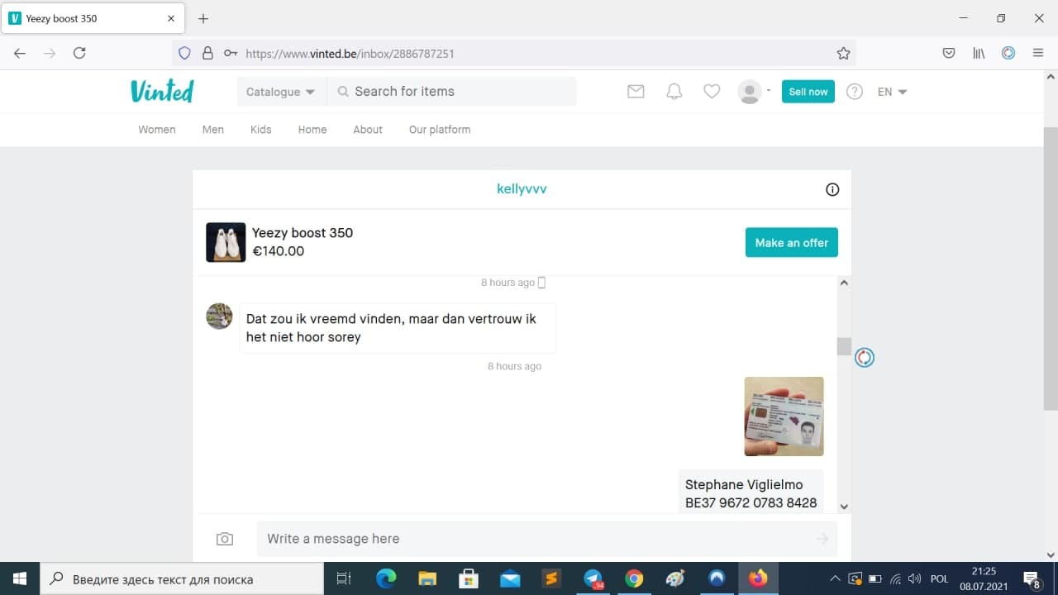This screenshot has width=1058, height=595.
Task: Open File Explorer from taskbar
Action: point(427,578)
